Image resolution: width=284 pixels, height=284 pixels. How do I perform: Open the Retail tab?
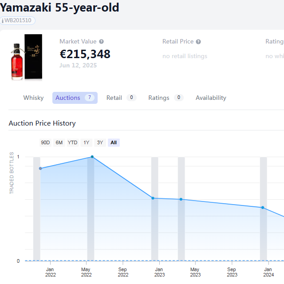pos(114,98)
